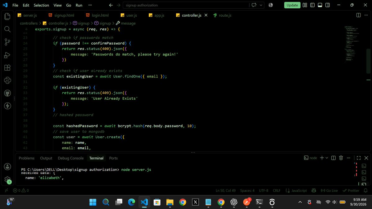Click the errors and warnings indicator
The image size is (372, 209).
21,190
